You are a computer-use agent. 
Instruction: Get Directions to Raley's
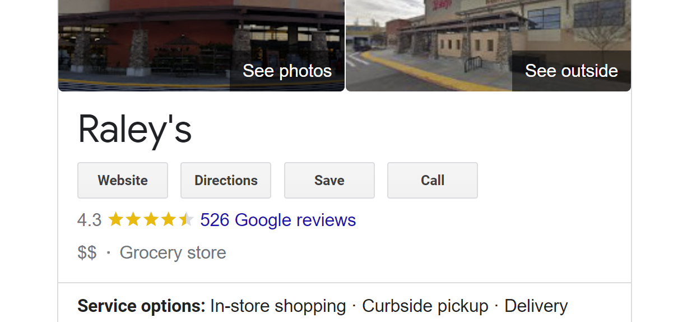coord(226,180)
